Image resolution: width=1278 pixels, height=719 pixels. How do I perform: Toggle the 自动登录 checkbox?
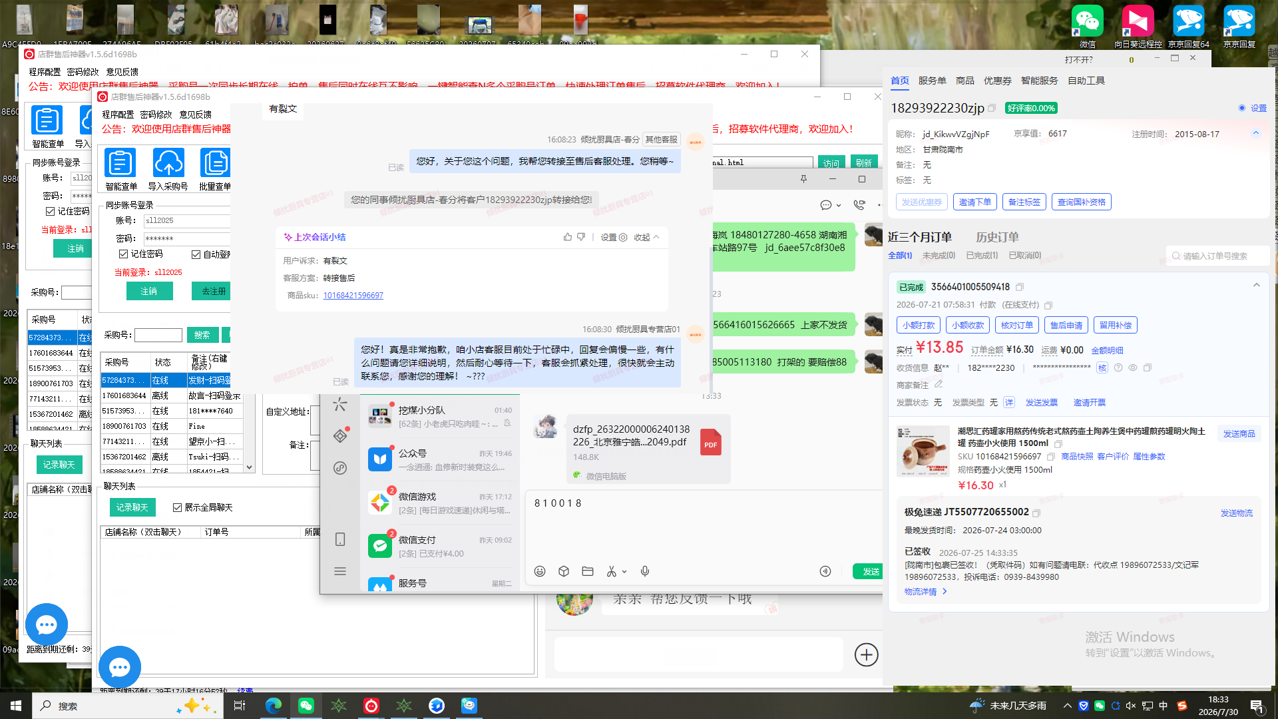pos(196,254)
